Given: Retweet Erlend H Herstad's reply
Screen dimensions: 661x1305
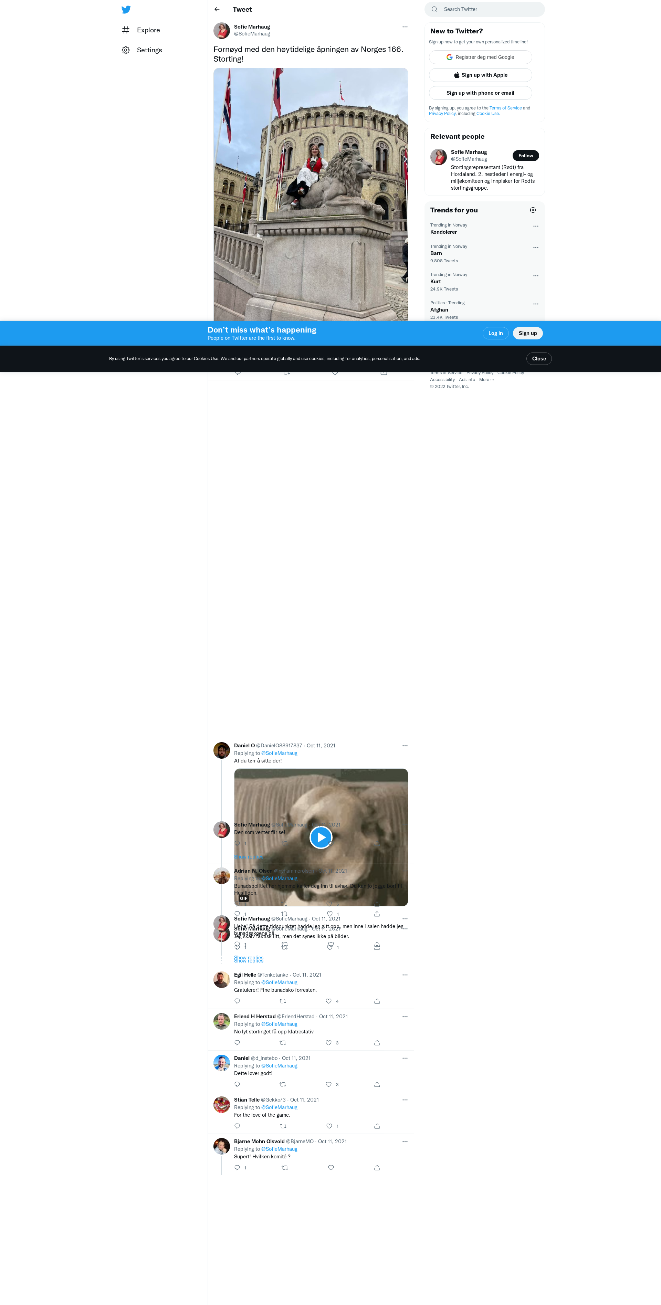Looking at the screenshot, I should pos(283,1043).
